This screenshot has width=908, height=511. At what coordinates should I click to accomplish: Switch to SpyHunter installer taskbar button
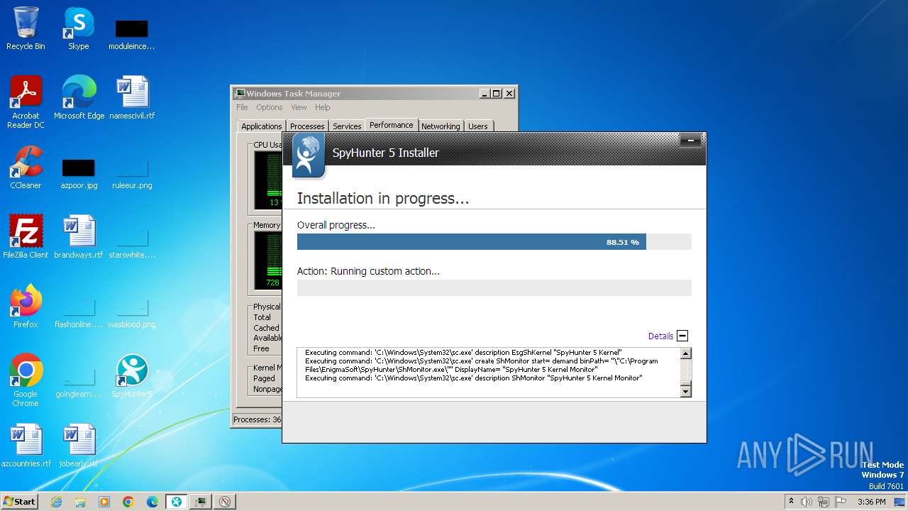177,502
